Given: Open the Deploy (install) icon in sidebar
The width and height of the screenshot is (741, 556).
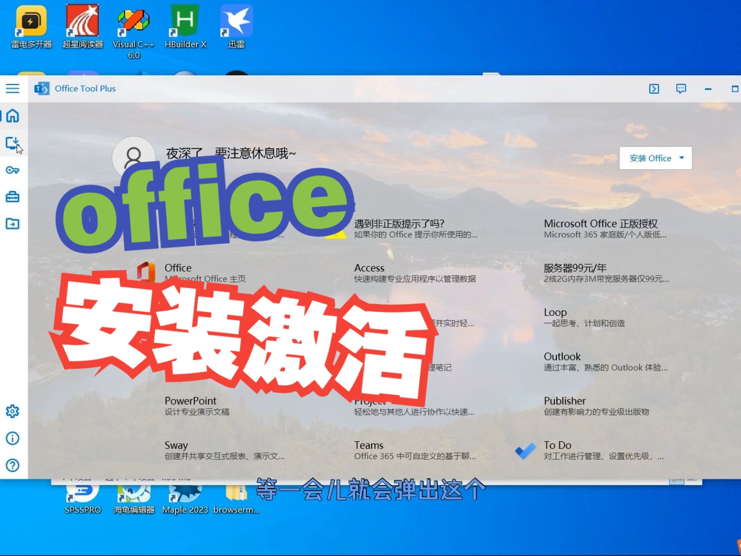Looking at the screenshot, I should (x=12, y=143).
